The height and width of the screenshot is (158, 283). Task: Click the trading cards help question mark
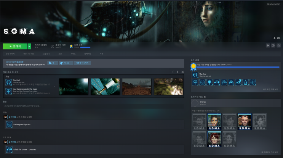click(205, 97)
